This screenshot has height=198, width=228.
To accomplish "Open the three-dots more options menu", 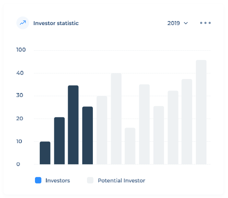I will 205,23.
